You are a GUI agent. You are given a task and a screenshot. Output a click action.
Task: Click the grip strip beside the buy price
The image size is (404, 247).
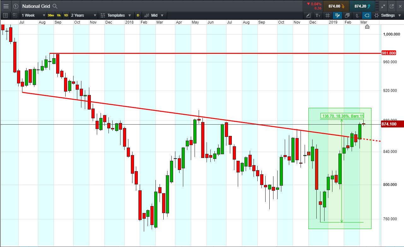(377, 6)
